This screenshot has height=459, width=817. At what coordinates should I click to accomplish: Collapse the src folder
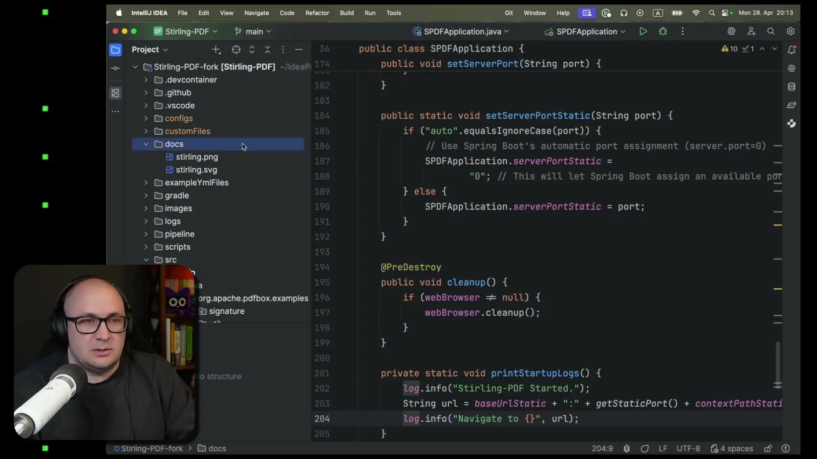[x=146, y=260]
